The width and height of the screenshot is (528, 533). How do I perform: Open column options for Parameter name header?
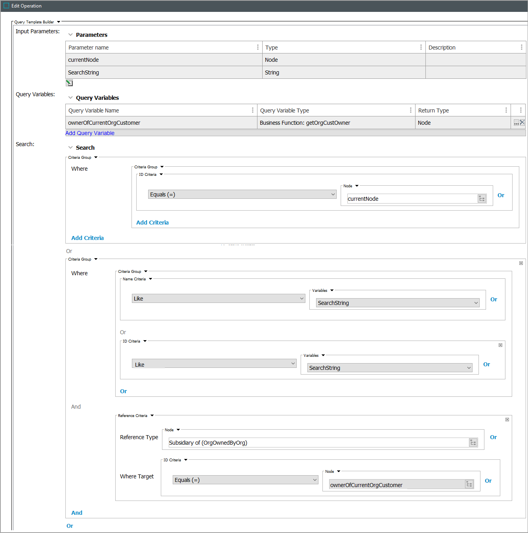point(258,48)
